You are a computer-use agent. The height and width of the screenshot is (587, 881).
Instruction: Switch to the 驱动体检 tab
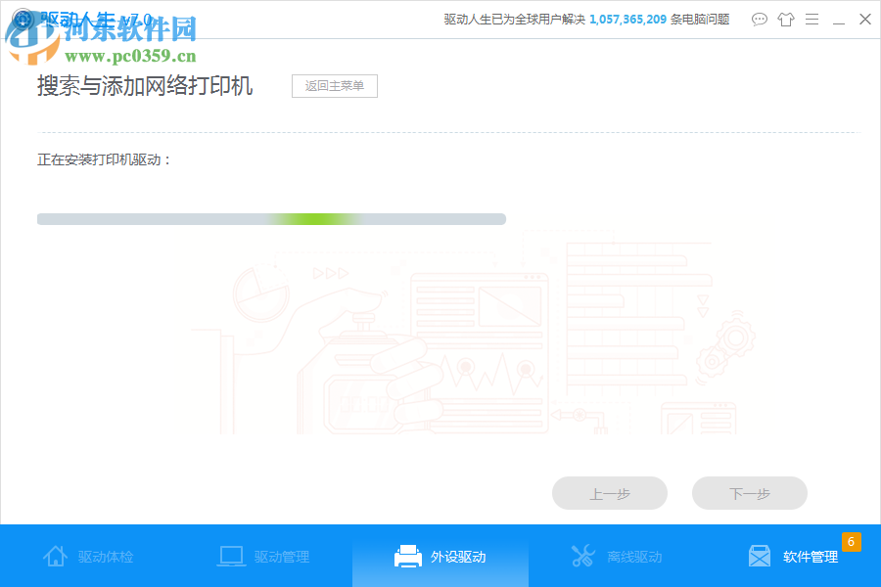(88, 556)
